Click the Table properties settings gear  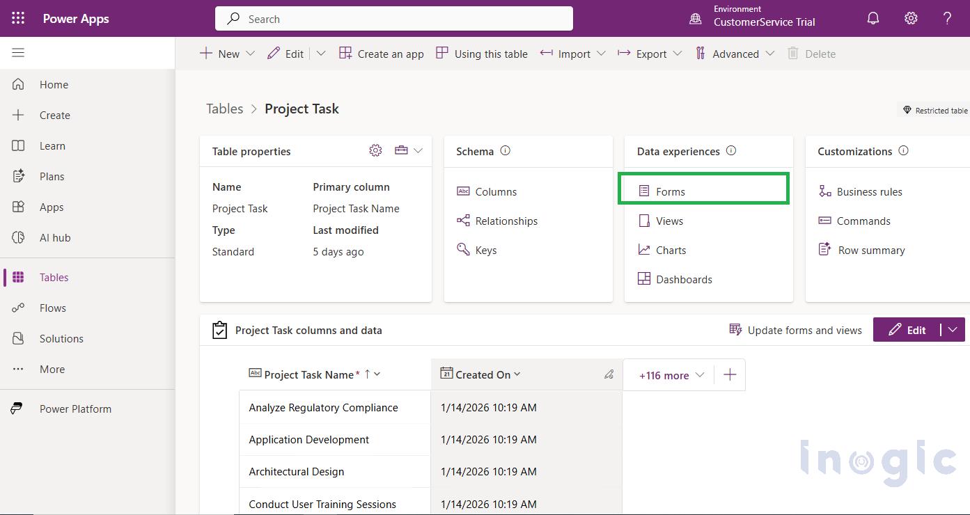click(x=375, y=150)
